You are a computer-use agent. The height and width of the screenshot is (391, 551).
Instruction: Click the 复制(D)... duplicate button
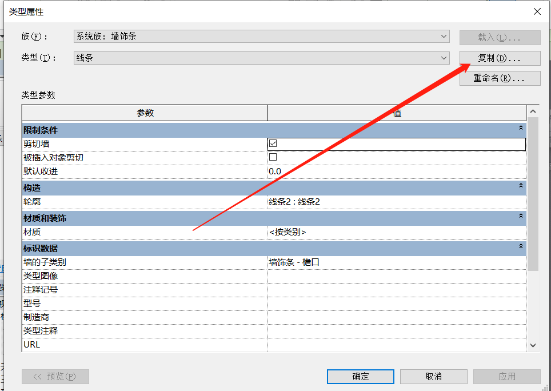(x=500, y=58)
